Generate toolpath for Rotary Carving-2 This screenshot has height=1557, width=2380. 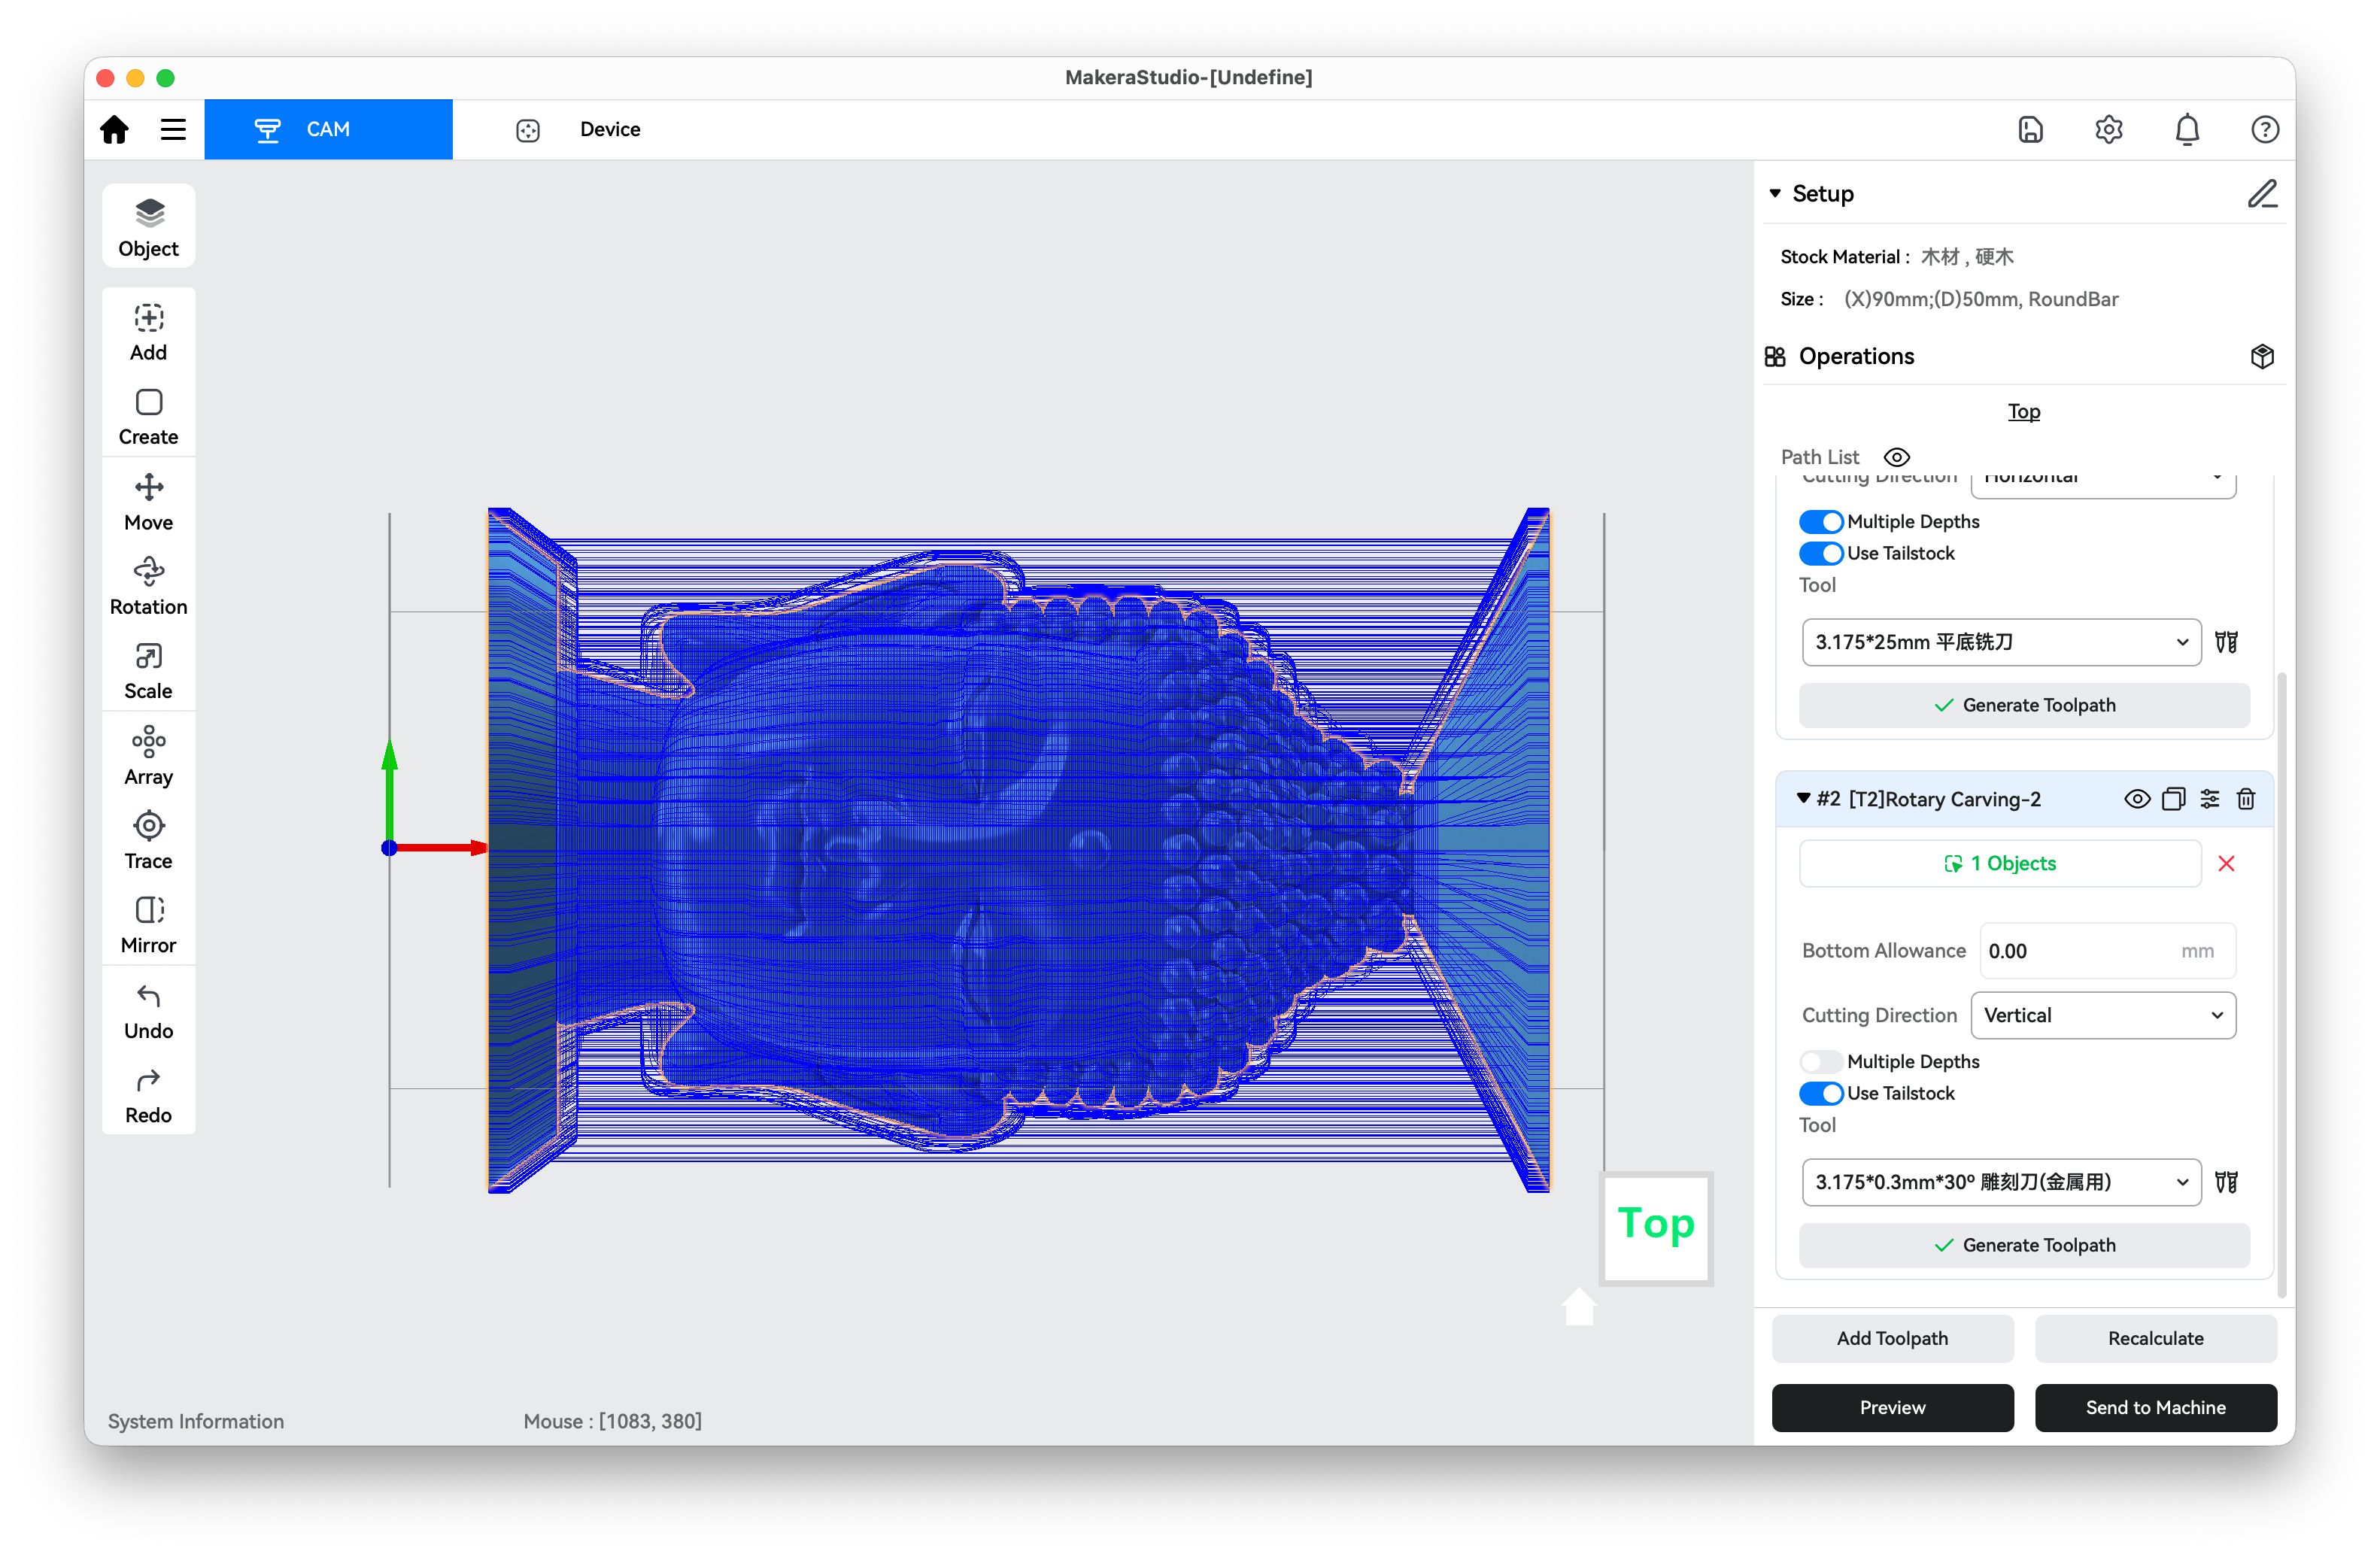click(x=2024, y=1245)
